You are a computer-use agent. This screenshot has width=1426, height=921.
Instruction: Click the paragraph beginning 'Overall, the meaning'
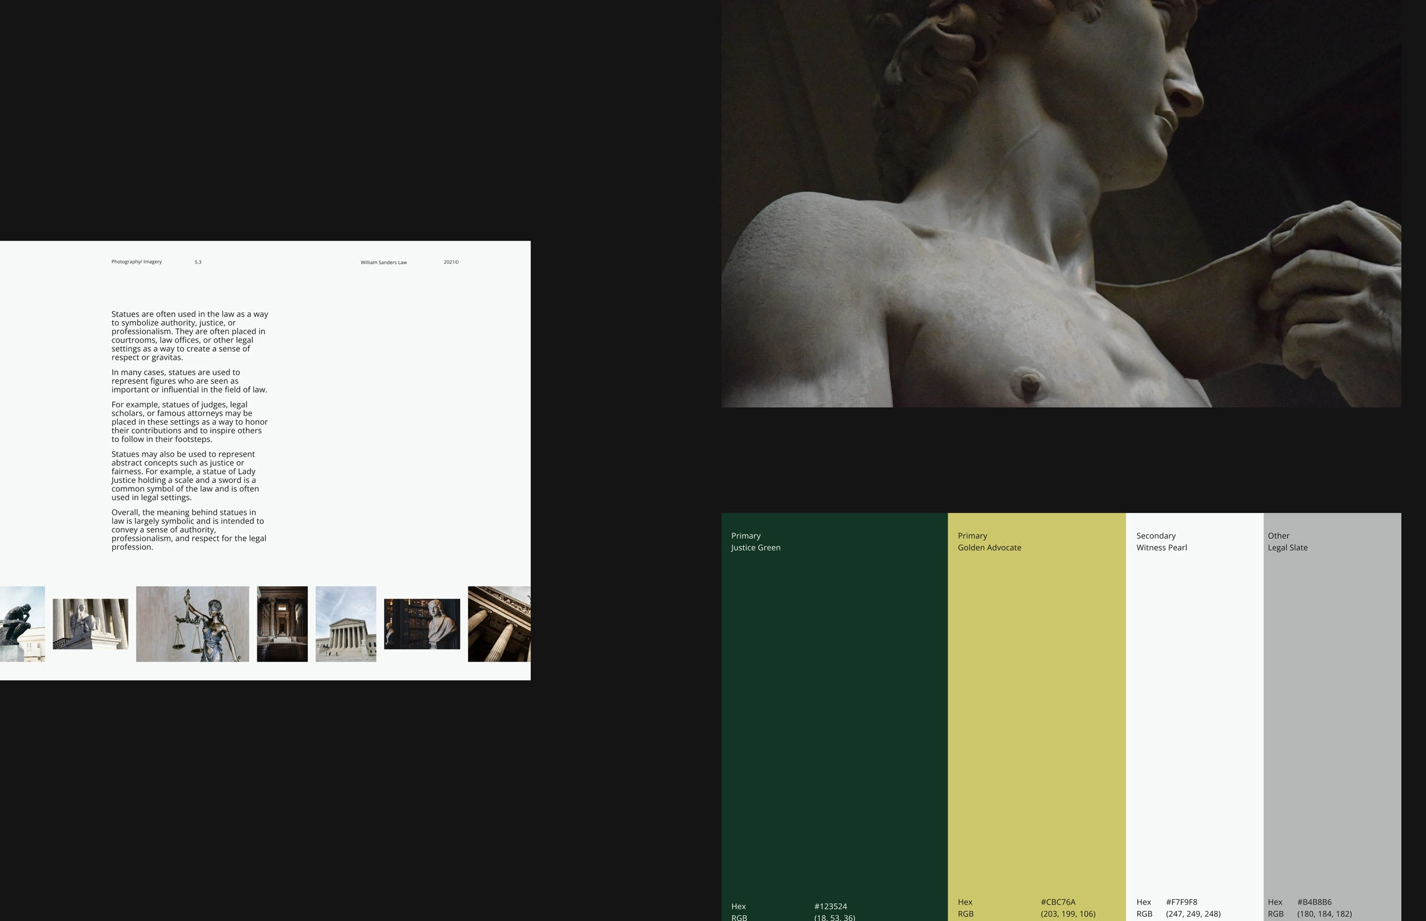click(x=189, y=529)
